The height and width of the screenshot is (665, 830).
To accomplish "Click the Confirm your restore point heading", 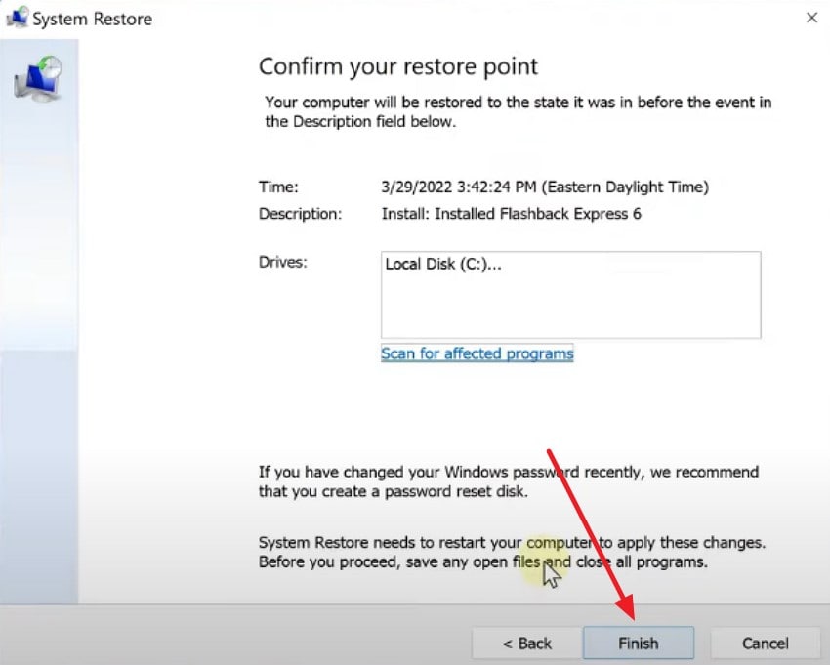I will 397,67.
